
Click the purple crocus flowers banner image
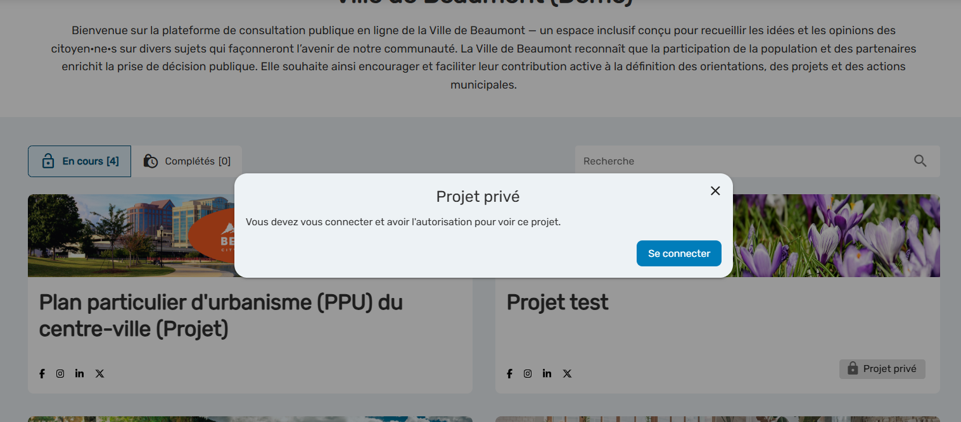point(836,235)
